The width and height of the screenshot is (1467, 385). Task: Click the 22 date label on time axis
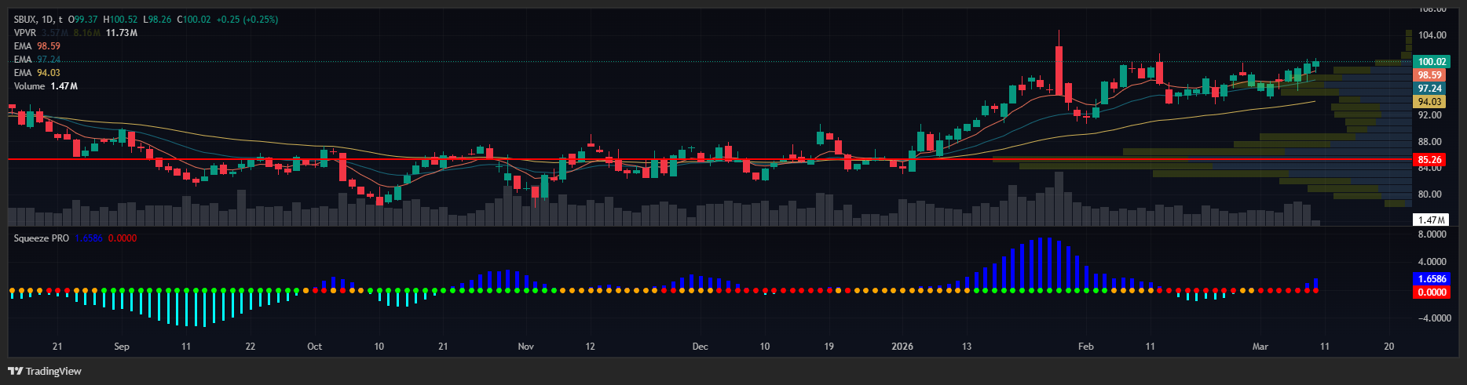[251, 347]
